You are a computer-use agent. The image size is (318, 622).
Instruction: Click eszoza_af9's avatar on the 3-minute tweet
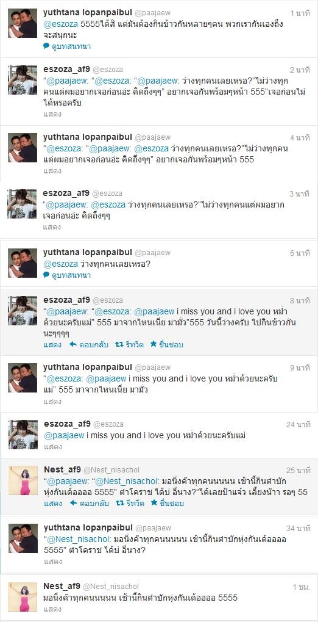[23, 204]
